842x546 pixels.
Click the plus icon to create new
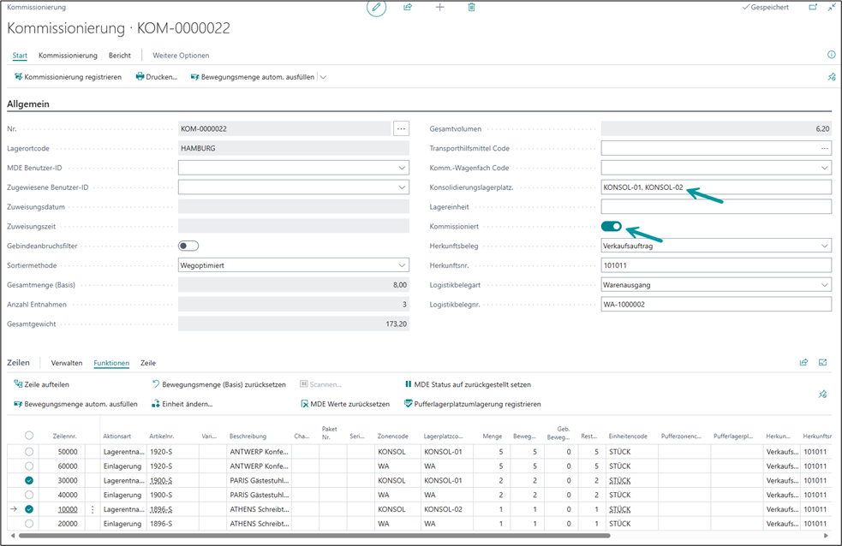coord(439,7)
